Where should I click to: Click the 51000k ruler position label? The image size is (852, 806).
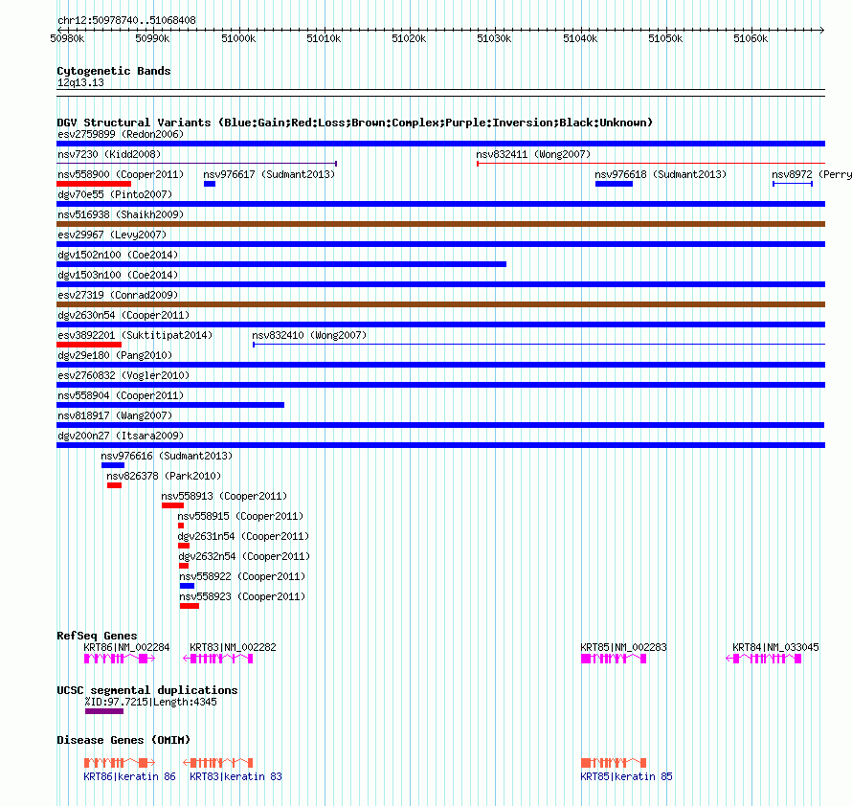coord(238,38)
